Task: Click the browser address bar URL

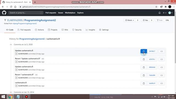Action: point(56,7)
